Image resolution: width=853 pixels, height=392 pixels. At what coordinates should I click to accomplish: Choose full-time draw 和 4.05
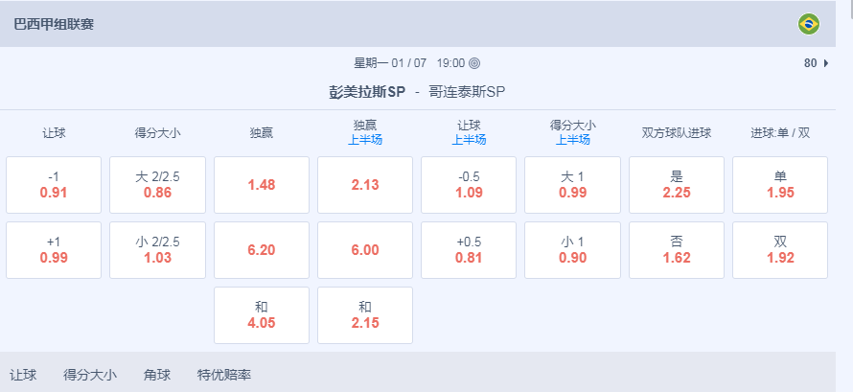point(261,315)
